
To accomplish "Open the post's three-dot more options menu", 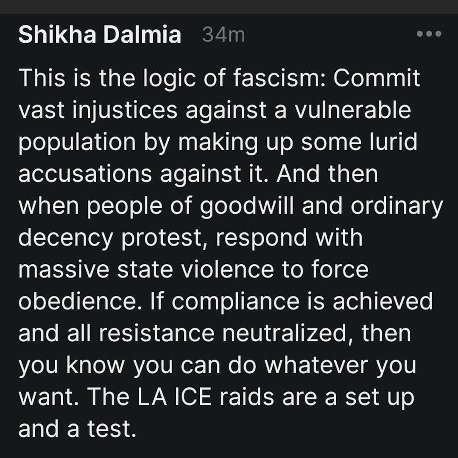I will click(429, 34).
